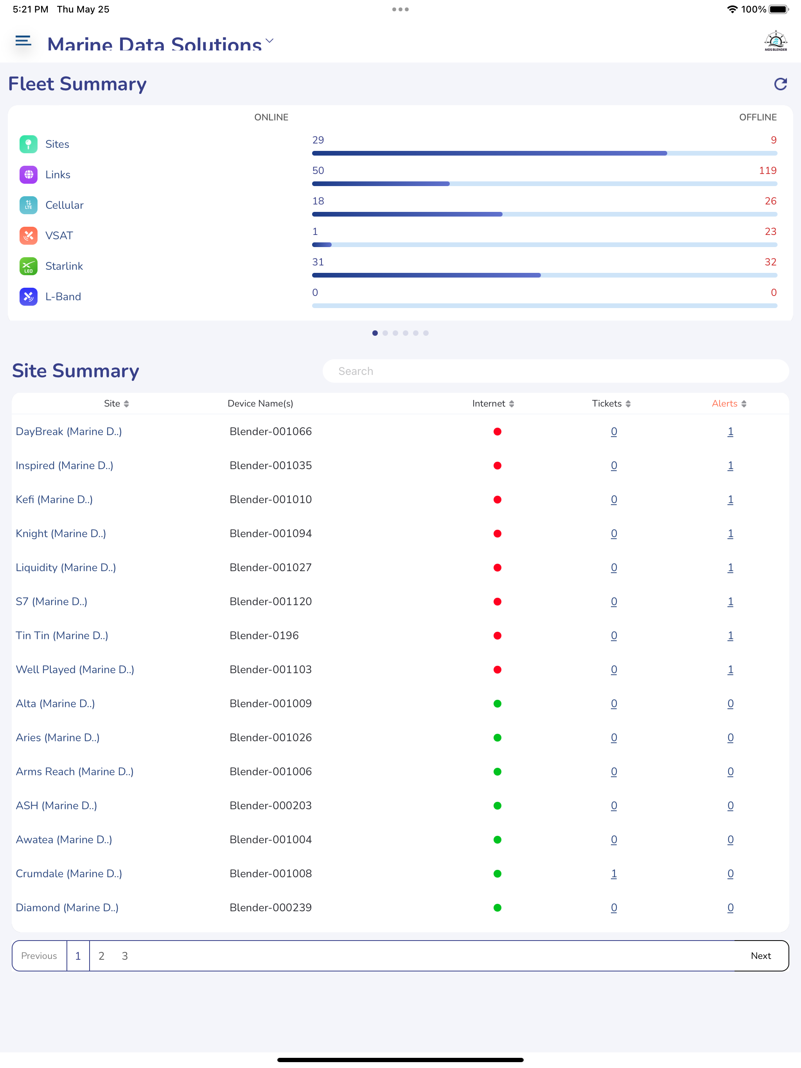
Task: Open Diamond site link
Action: 67,907
